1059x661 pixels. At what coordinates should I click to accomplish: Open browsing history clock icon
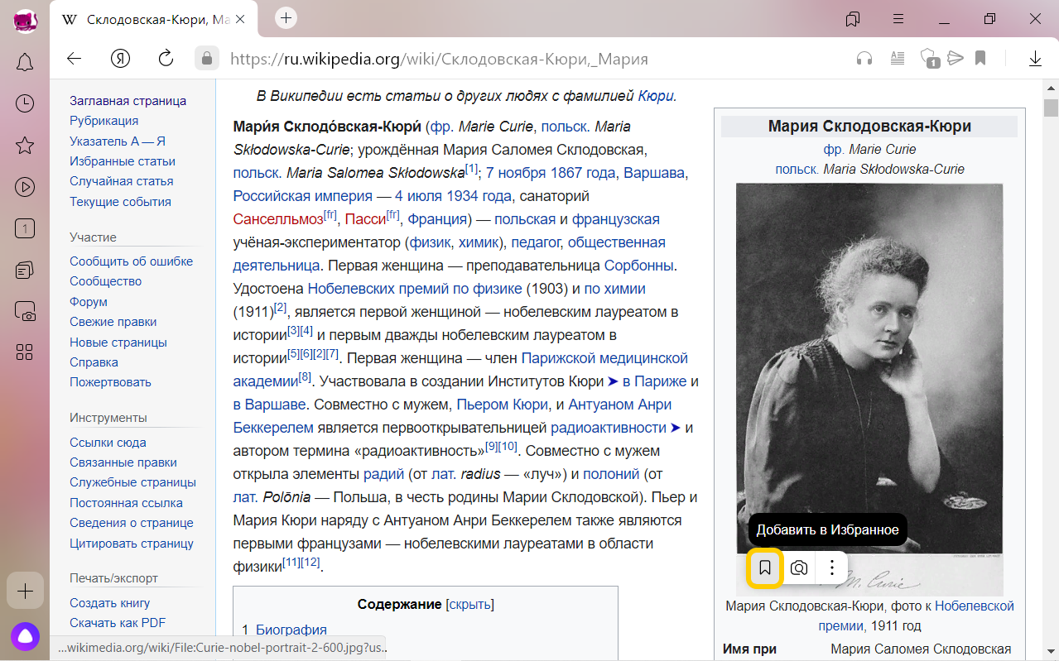coord(25,103)
